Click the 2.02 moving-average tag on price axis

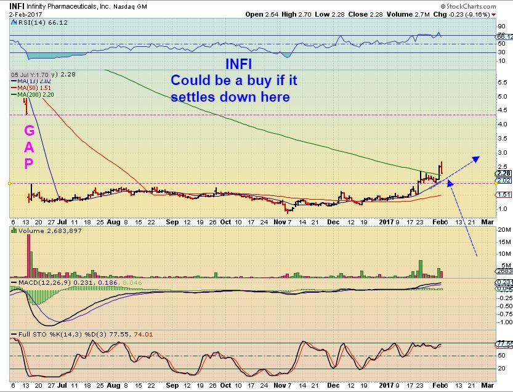pyautogui.click(x=504, y=181)
